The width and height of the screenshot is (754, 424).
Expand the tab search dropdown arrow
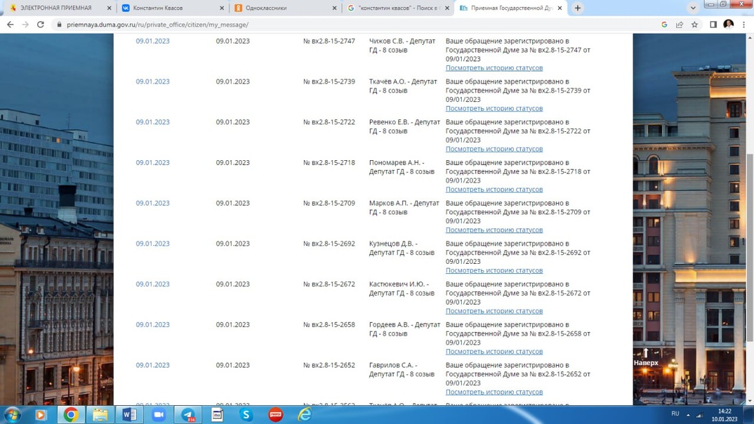(x=693, y=8)
